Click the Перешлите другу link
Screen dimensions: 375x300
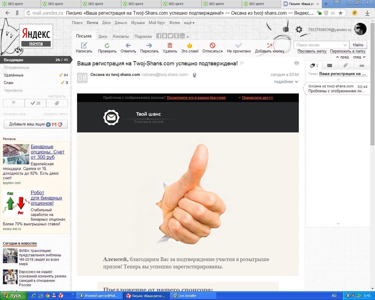click(x=258, y=98)
